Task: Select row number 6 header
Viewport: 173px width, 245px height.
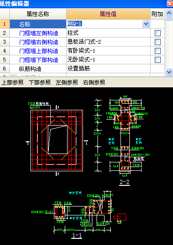Action: [x=5, y=69]
